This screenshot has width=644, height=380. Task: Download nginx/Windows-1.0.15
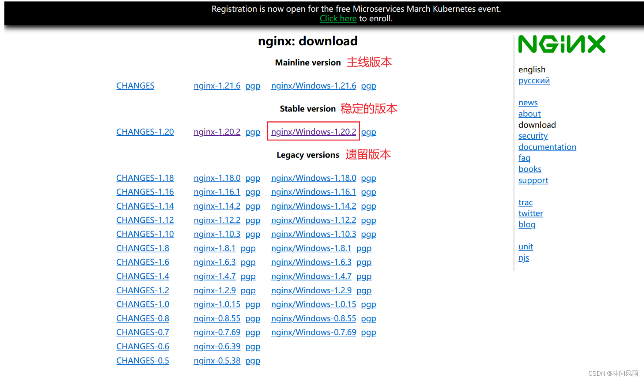click(313, 304)
